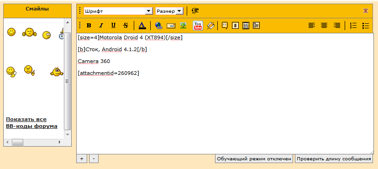Click the text block icon beside #
The width and height of the screenshot is (378, 169).
click(246, 25)
